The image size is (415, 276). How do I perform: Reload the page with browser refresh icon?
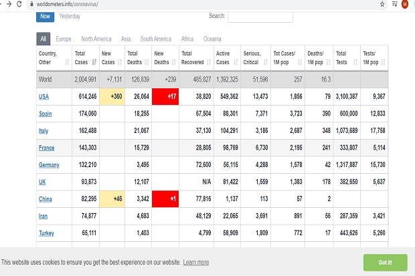point(19,4)
